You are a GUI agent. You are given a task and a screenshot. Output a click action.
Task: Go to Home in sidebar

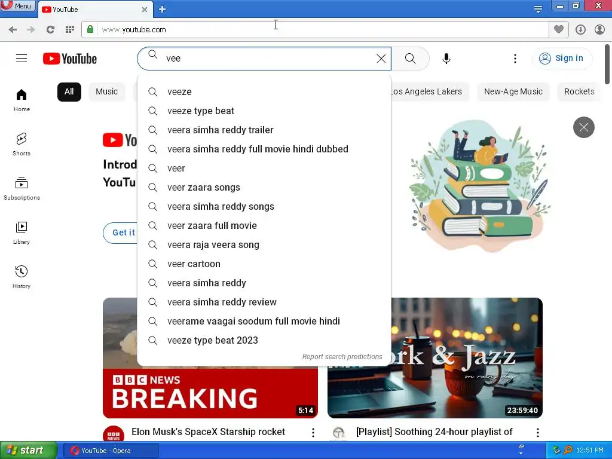22,100
